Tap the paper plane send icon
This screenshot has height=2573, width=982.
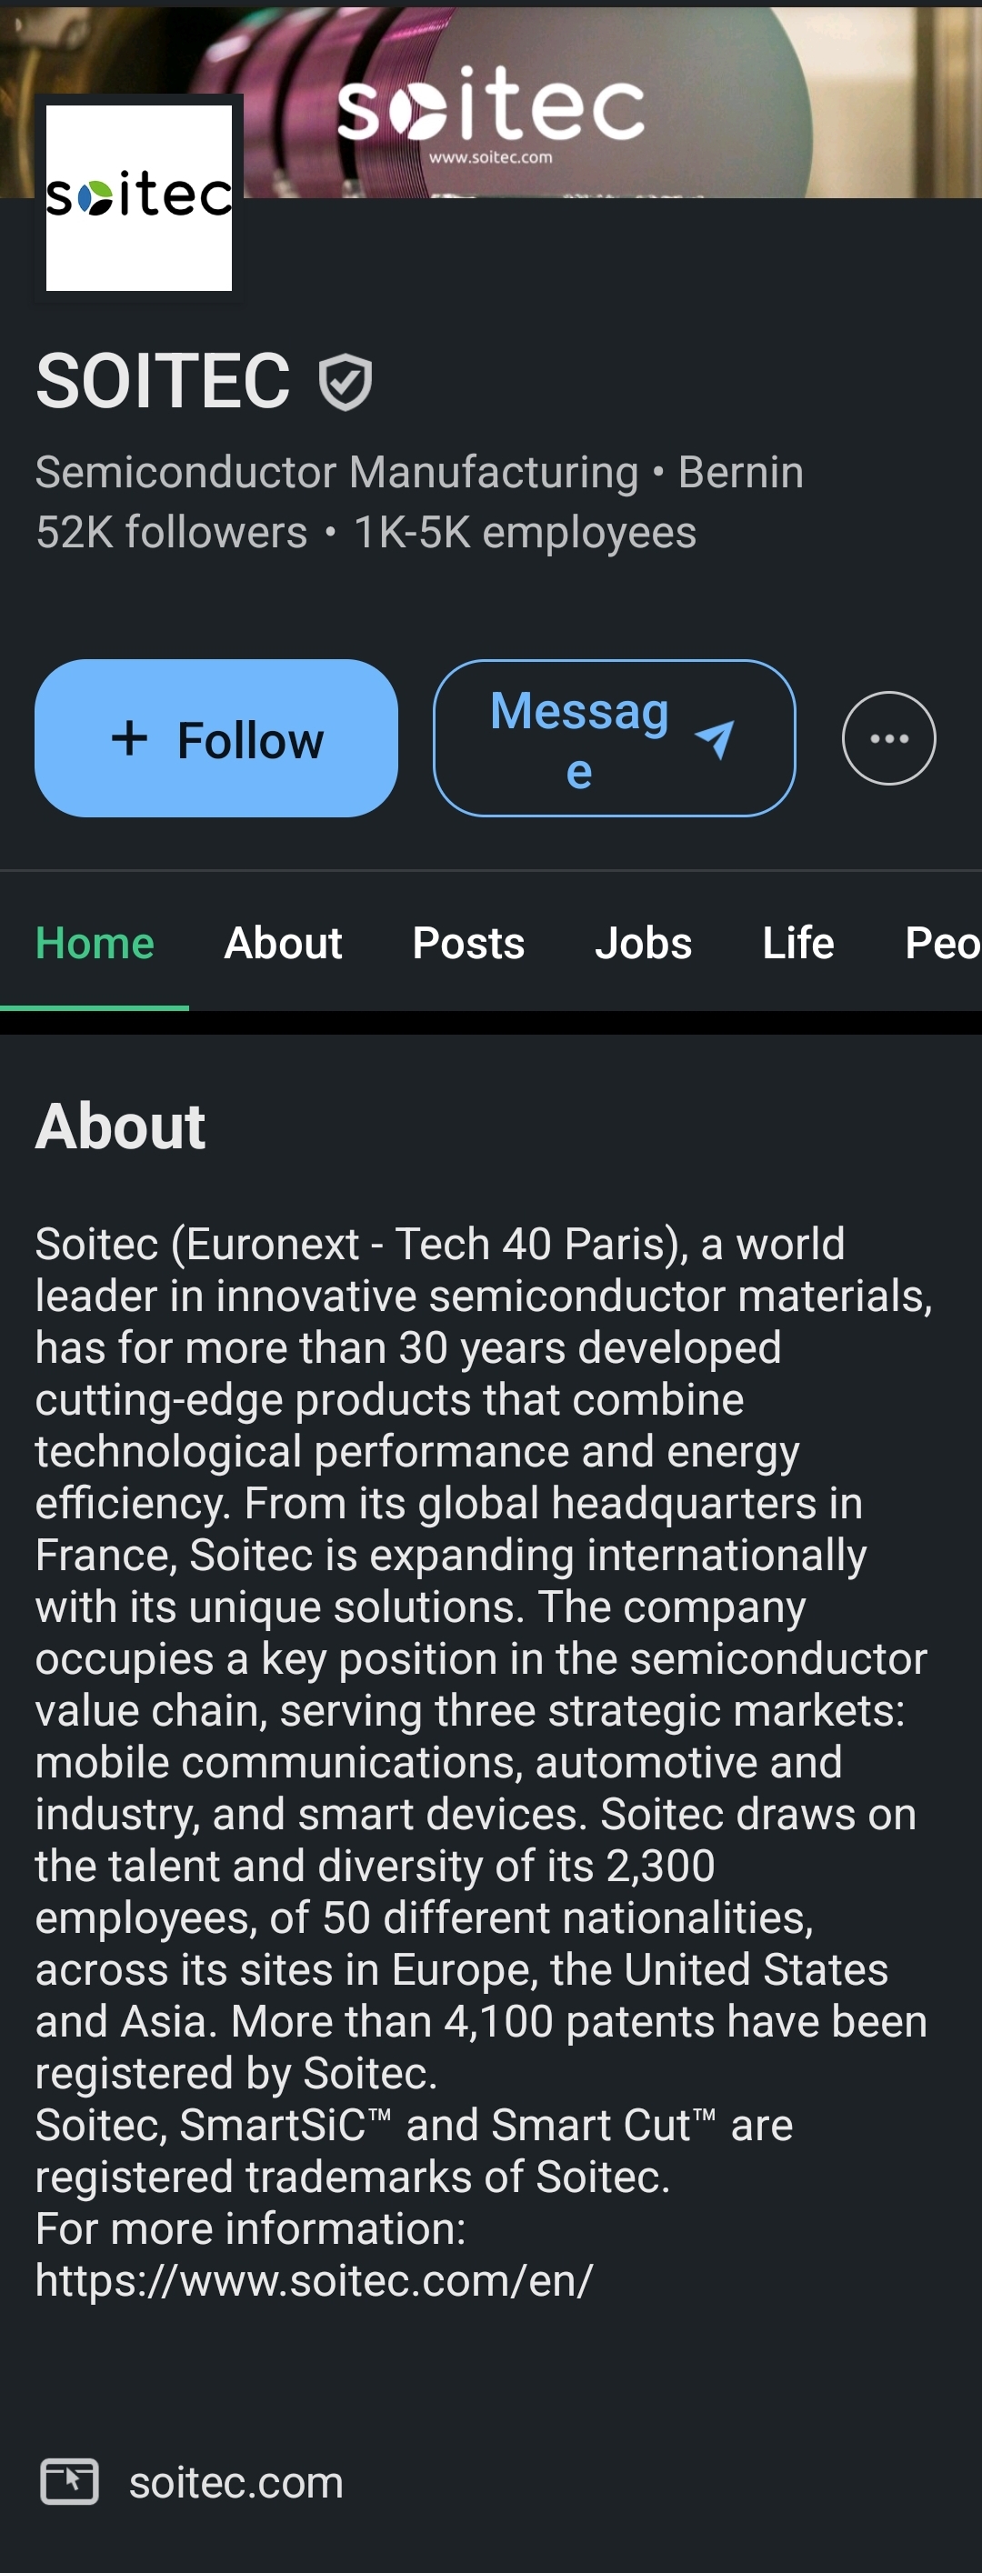pyautogui.click(x=716, y=739)
